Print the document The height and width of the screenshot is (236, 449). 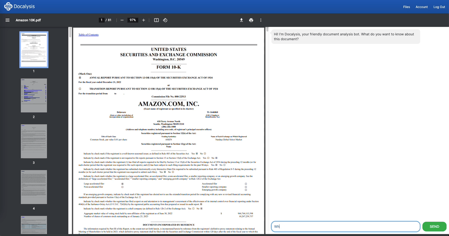click(x=251, y=20)
